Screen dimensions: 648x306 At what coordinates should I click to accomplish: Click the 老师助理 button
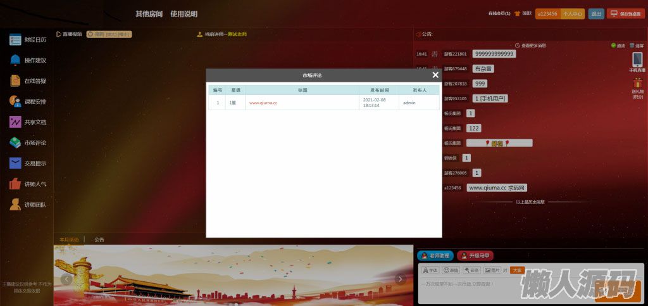(x=435, y=256)
